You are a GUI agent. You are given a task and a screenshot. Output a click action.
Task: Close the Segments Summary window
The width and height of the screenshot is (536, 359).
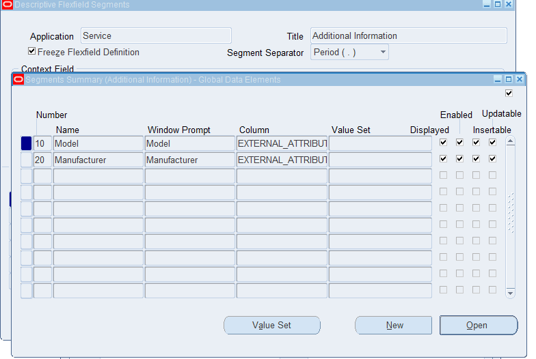[518, 79]
